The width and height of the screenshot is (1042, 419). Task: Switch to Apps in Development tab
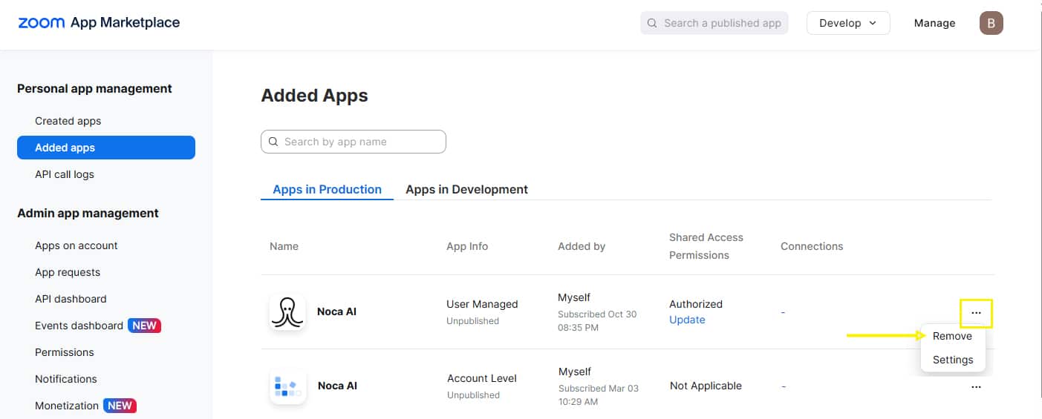tap(466, 189)
